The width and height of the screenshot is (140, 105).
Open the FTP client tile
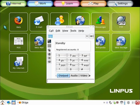pyautogui.click(x=121, y=22)
